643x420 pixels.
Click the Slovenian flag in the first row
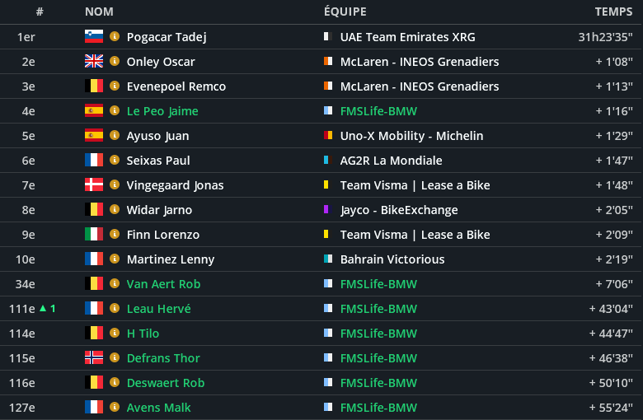tap(93, 37)
